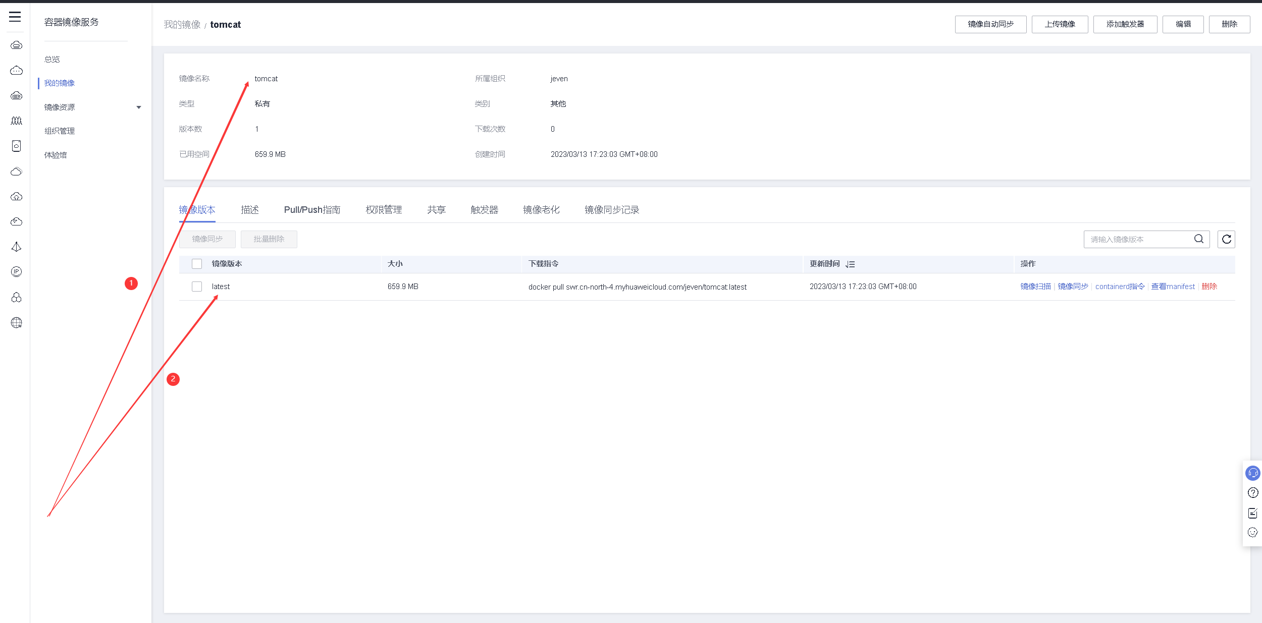1262x623 pixels.
Task: Click the 我的镜像 breadcrumb link
Action: click(x=182, y=25)
